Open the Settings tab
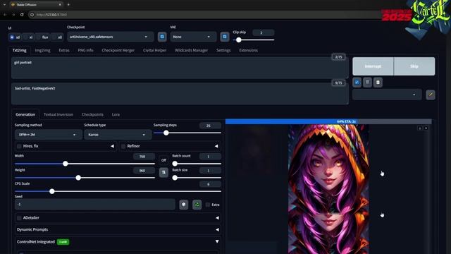Screen dimensions: 451x254 (x=223, y=50)
